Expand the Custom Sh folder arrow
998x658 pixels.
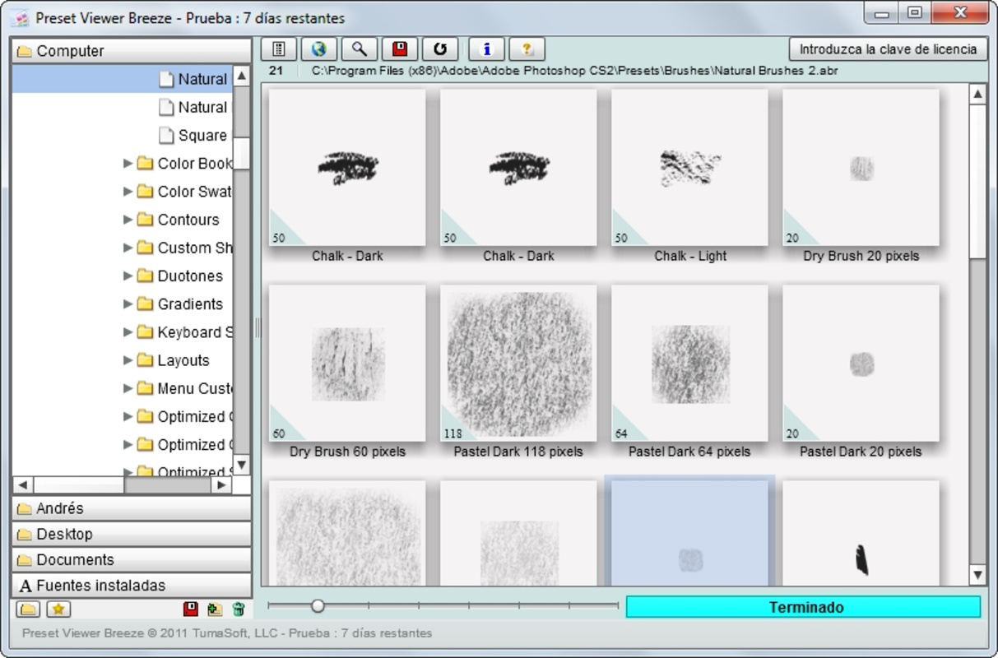[x=128, y=248]
